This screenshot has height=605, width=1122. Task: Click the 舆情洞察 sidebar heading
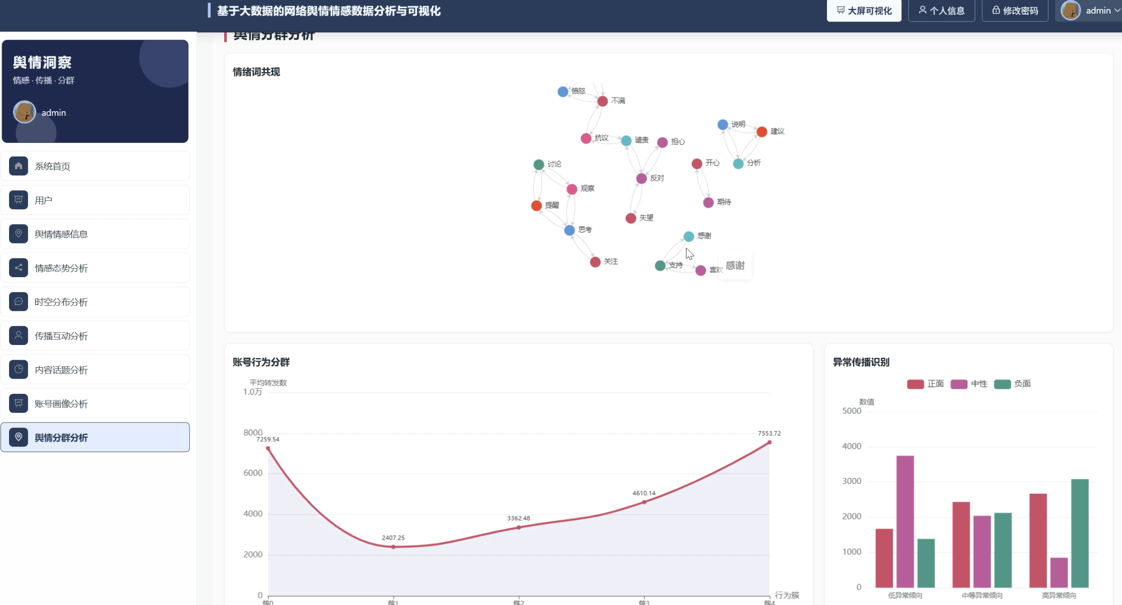point(42,62)
